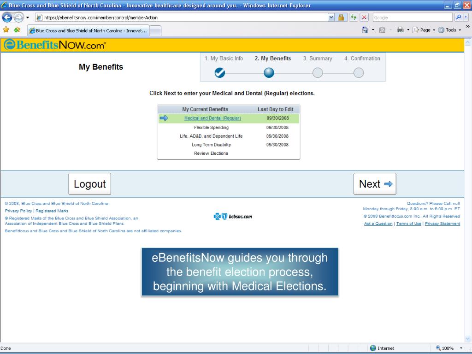
Task: Click the My Benefits step circle
Action: coord(269,73)
